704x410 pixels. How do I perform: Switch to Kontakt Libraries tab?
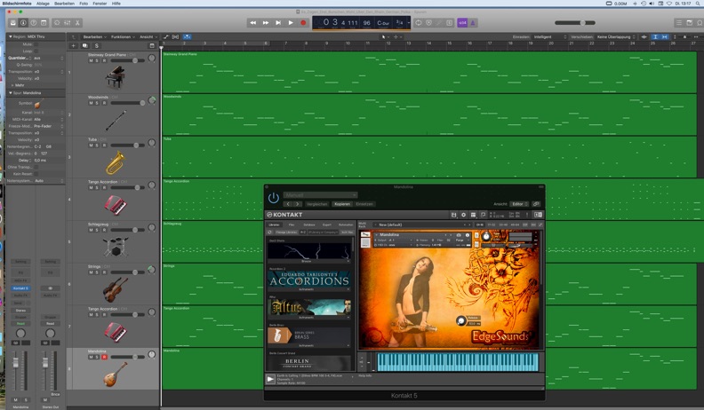click(274, 225)
